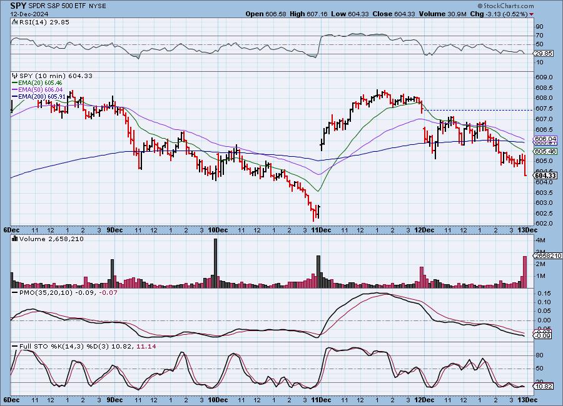This screenshot has width=563, height=406.
Task: Click the 606.04 price tag on right axis
Action: tap(545, 139)
